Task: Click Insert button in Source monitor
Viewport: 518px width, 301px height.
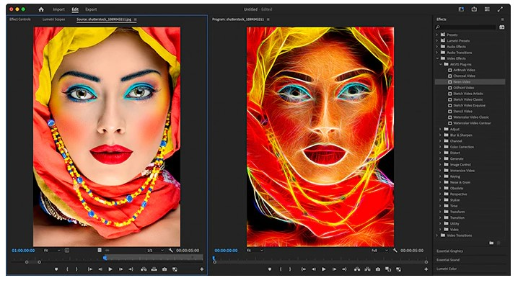Action: 143,269
